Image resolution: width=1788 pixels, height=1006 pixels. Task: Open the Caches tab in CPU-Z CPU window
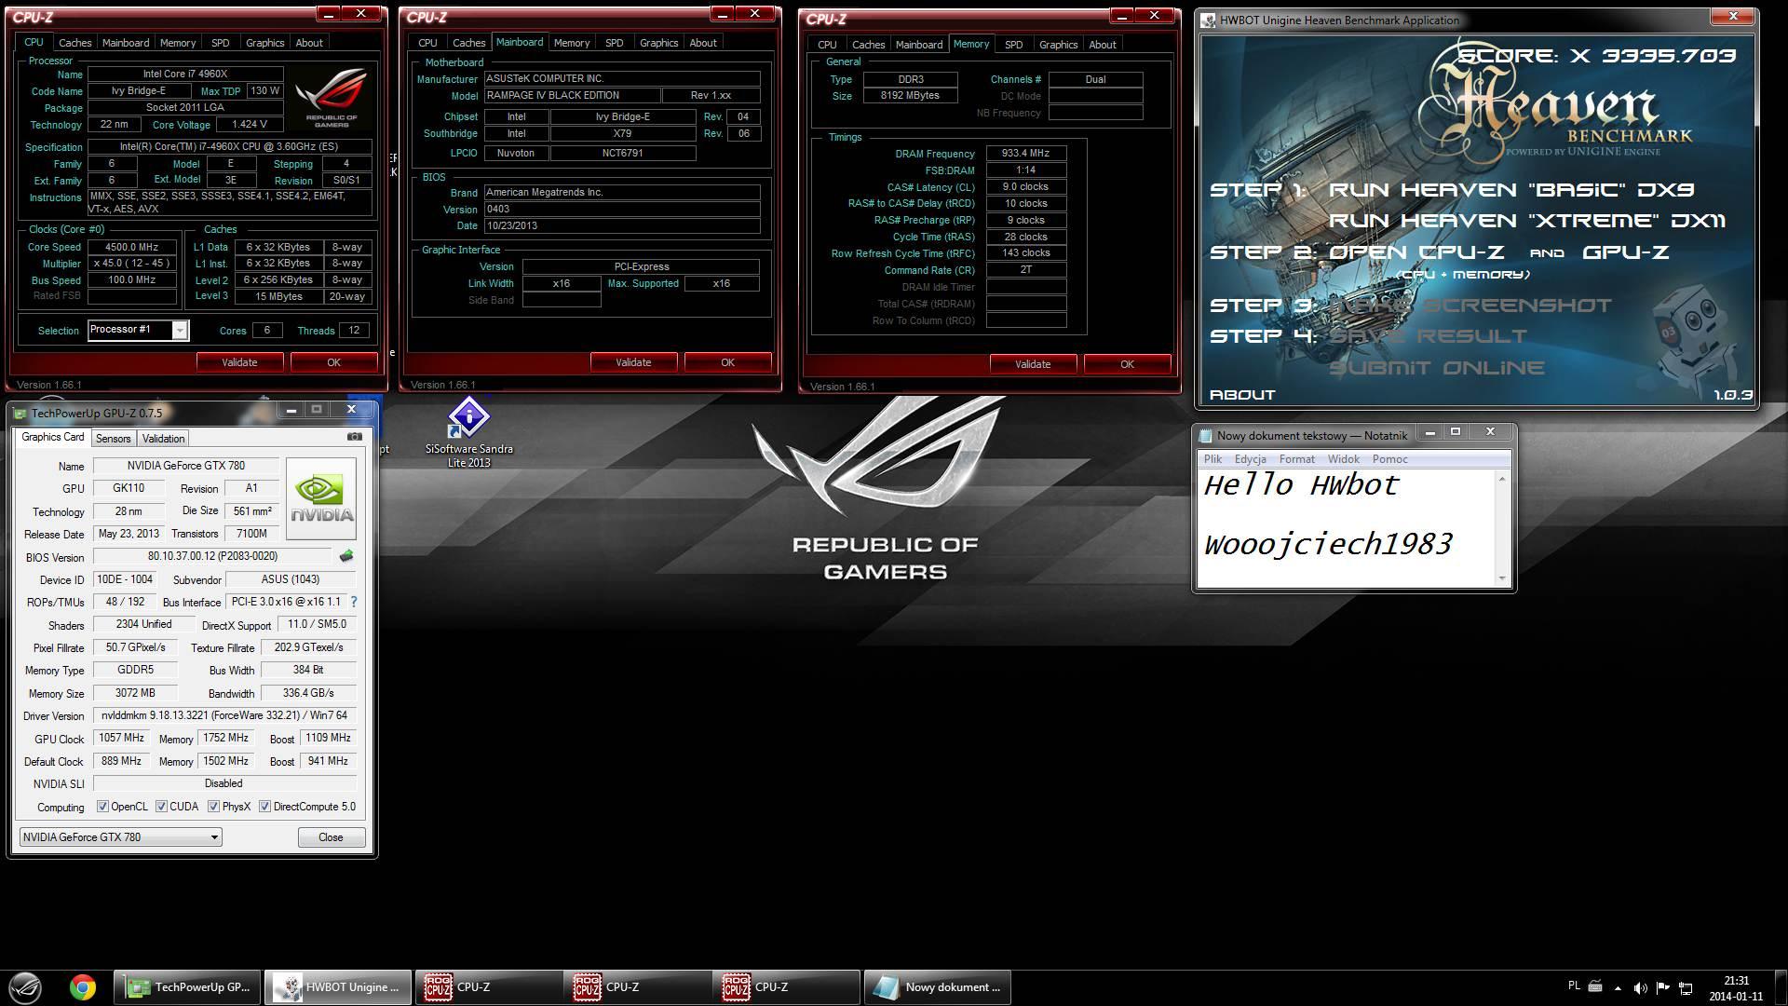point(74,43)
